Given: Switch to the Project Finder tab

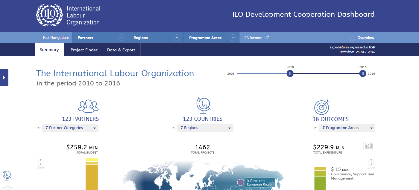Looking at the screenshot, I should coord(84,50).
